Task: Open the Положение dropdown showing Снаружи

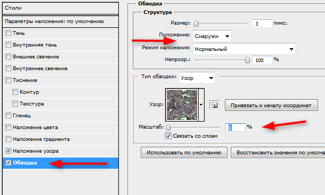Action: tap(212, 36)
